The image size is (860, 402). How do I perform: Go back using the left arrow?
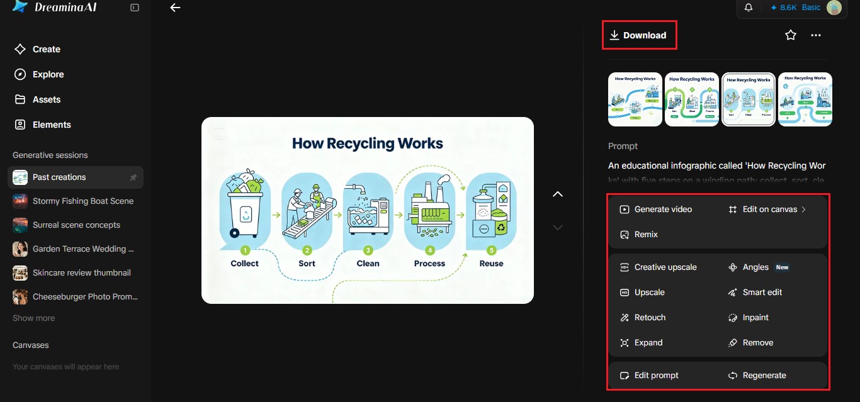(175, 8)
